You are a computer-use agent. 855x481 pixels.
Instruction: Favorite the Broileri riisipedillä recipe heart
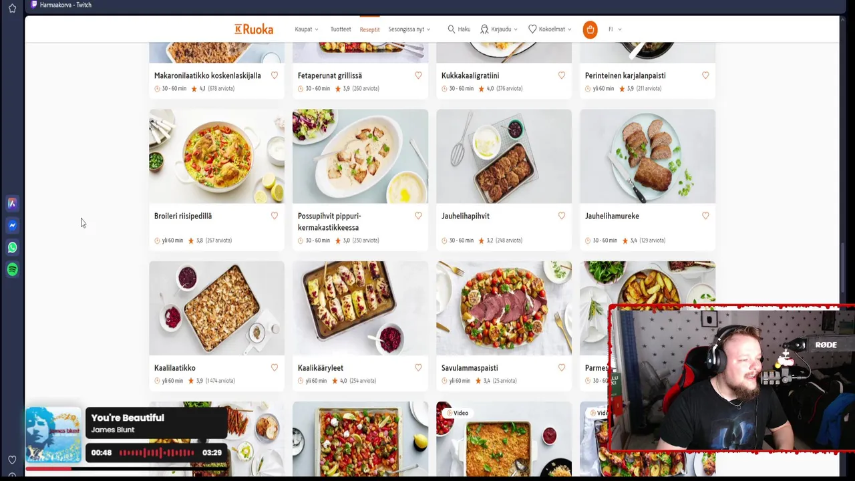coord(275,216)
